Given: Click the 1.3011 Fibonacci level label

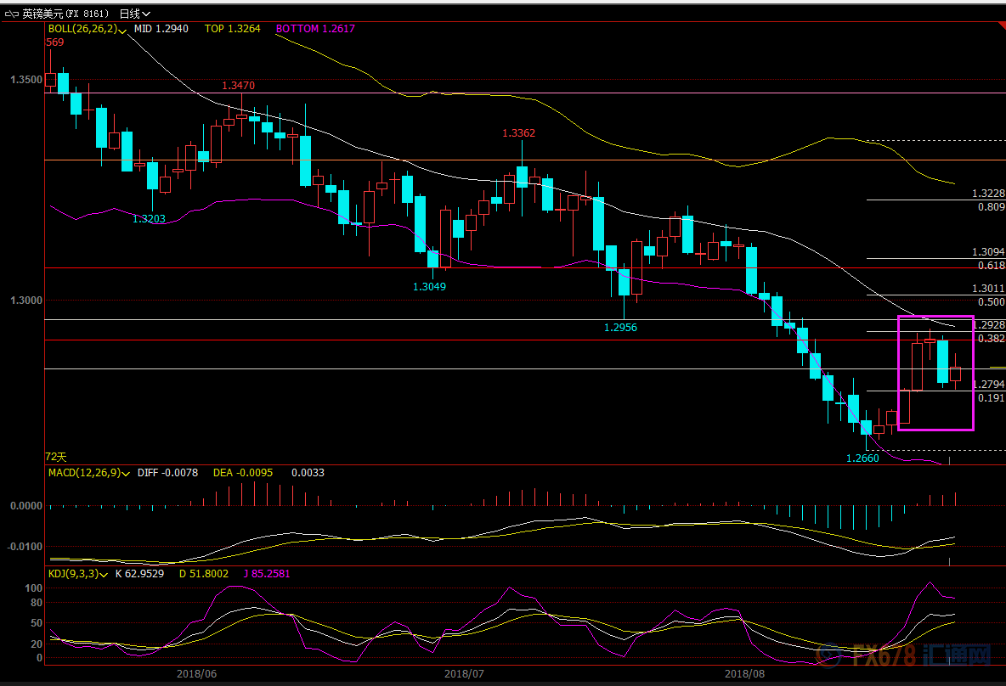Looking at the screenshot, I should pos(989,290).
